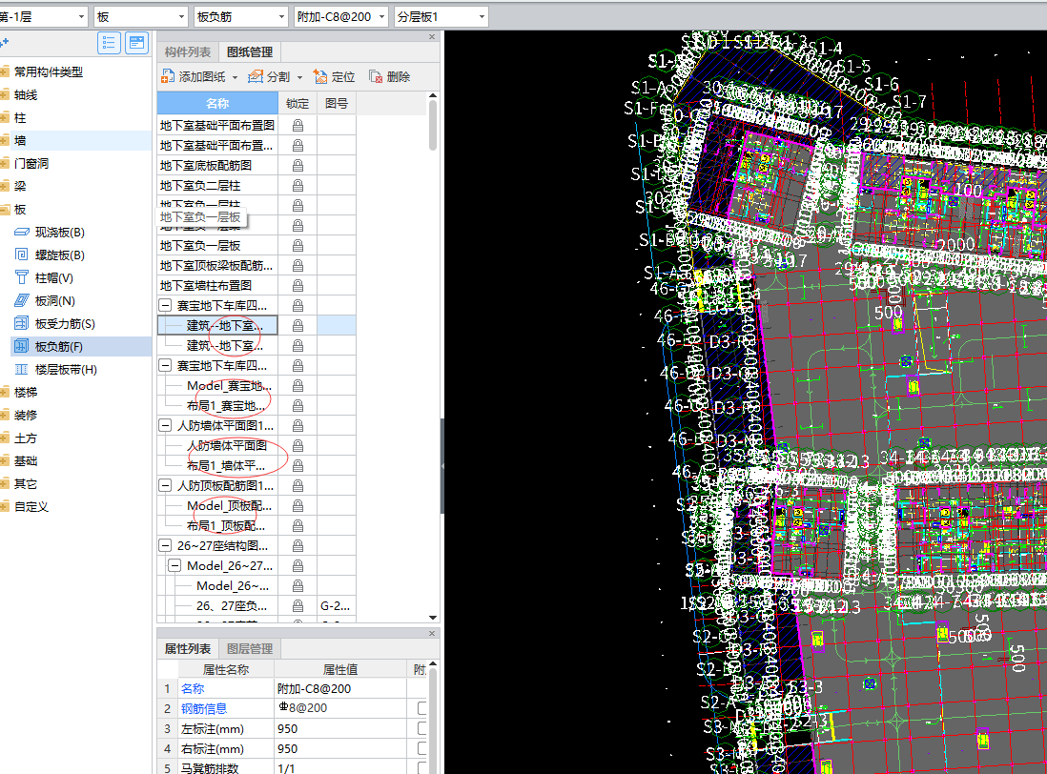Image resolution: width=1047 pixels, height=774 pixels.
Task: Toggle lock for 地下室负二层柱
Action: tap(298, 185)
